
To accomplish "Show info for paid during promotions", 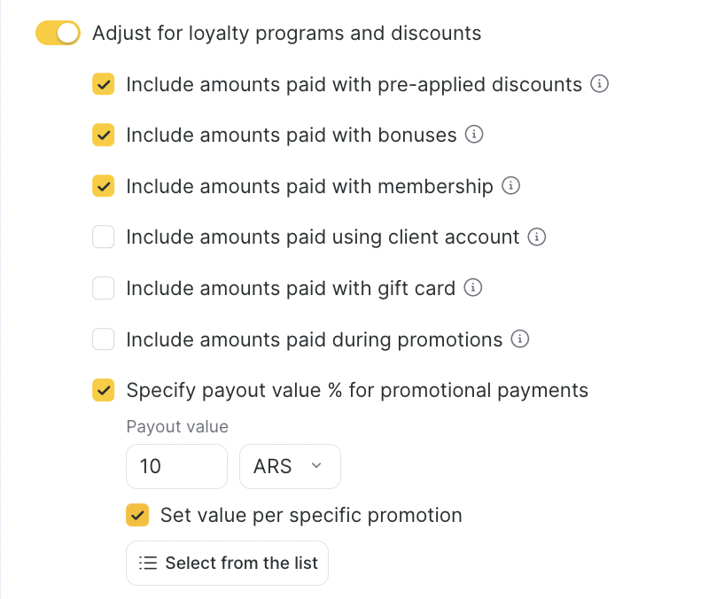I will [x=520, y=339].
